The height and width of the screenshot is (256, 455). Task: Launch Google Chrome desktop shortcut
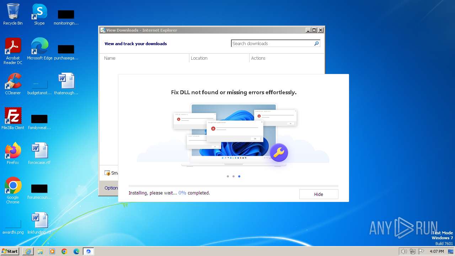click(x=13, y=190)
